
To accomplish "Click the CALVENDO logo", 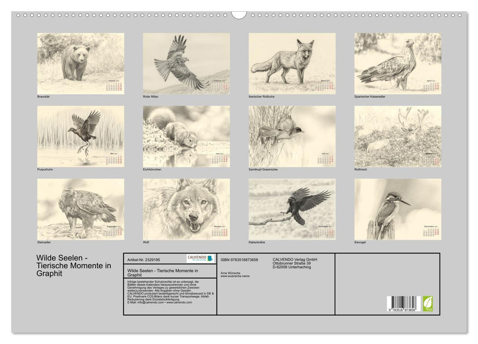I will click(x=200, y=258).
